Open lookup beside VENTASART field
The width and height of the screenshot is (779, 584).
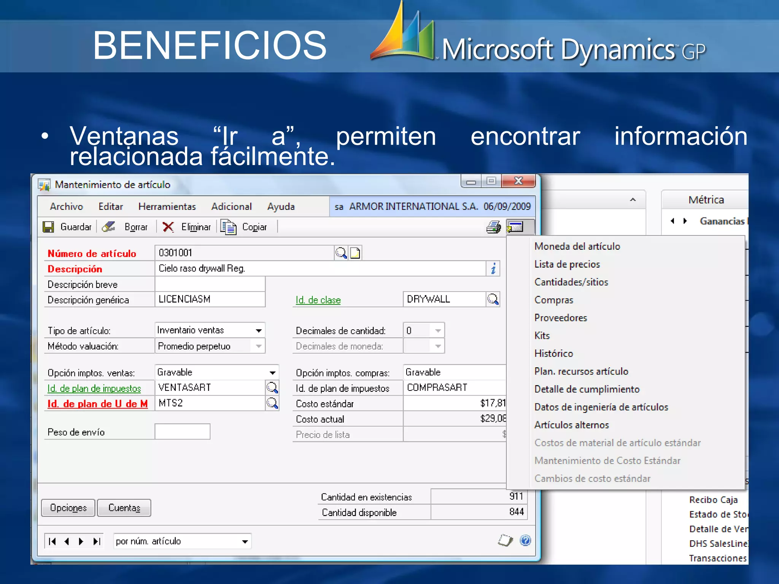click(x=272, y=387)
